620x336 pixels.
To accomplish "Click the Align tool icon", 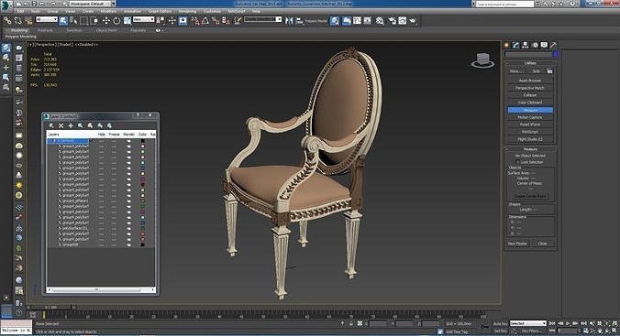I will tap(299, 20).
